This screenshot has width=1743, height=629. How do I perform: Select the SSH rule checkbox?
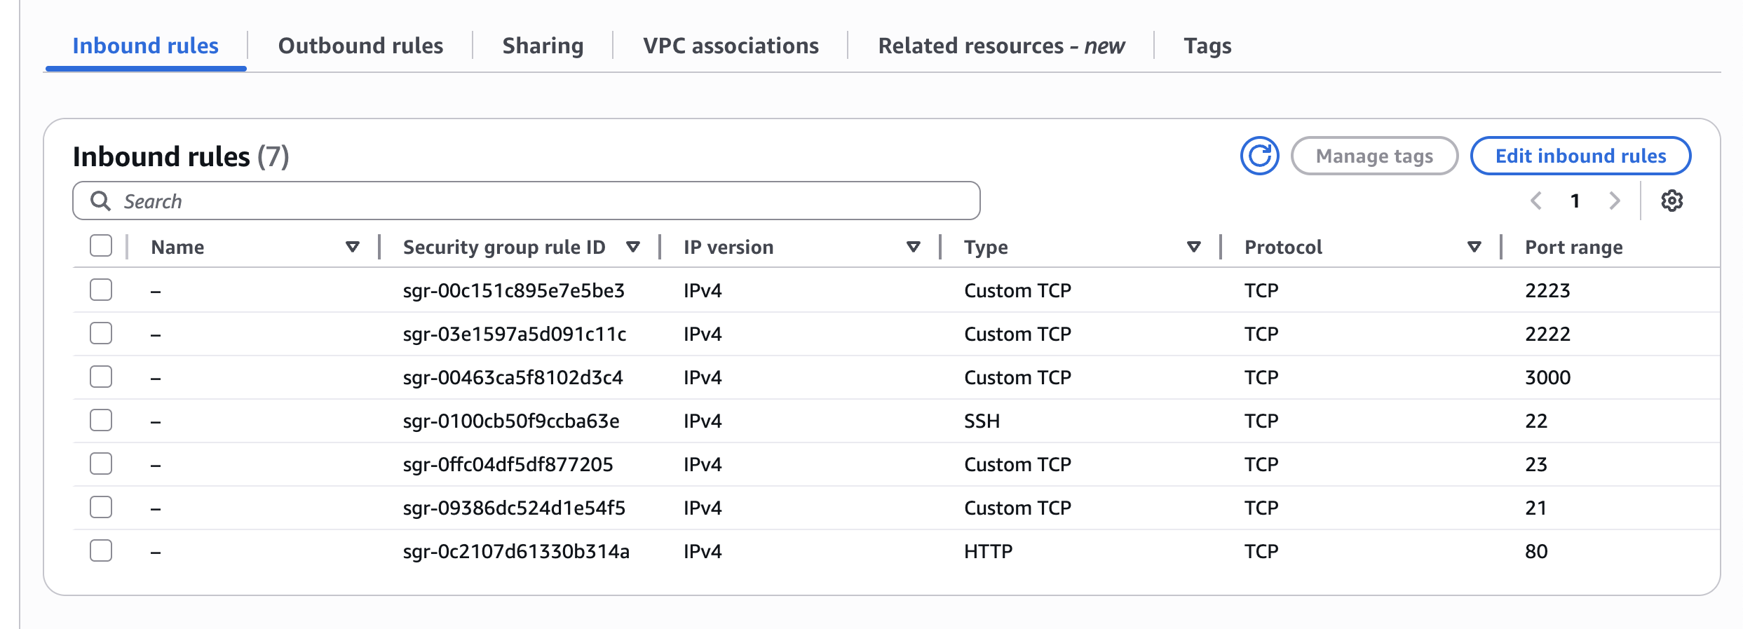tap(101, 420)
